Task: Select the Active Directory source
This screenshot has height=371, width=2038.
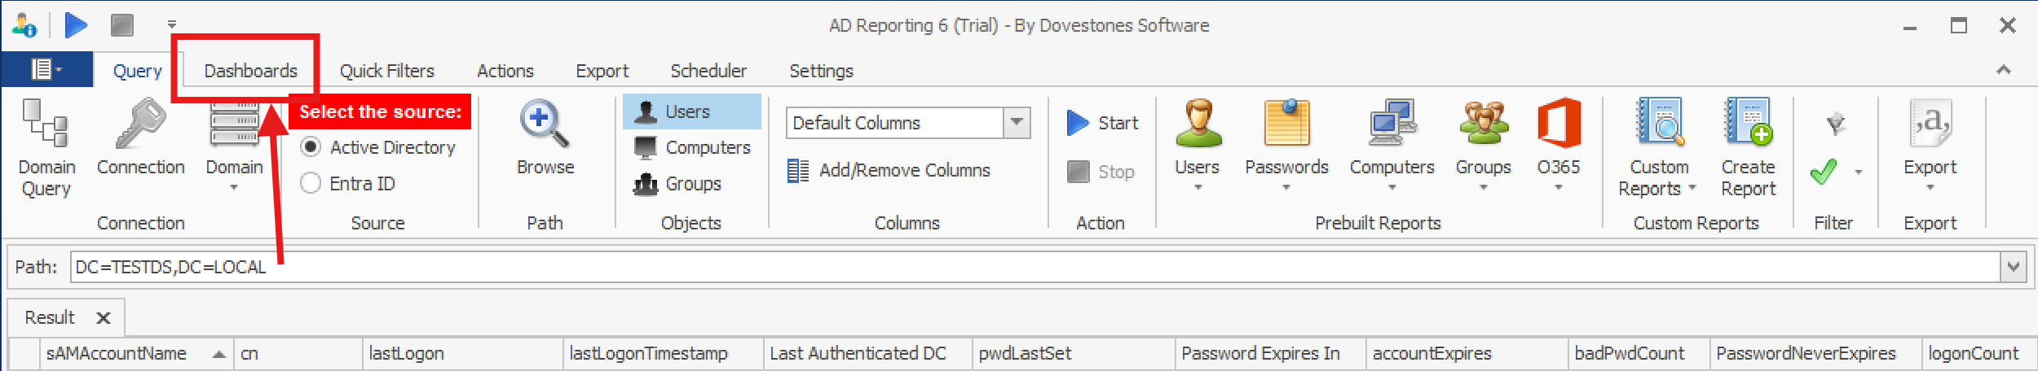Action: coord(311,147)
